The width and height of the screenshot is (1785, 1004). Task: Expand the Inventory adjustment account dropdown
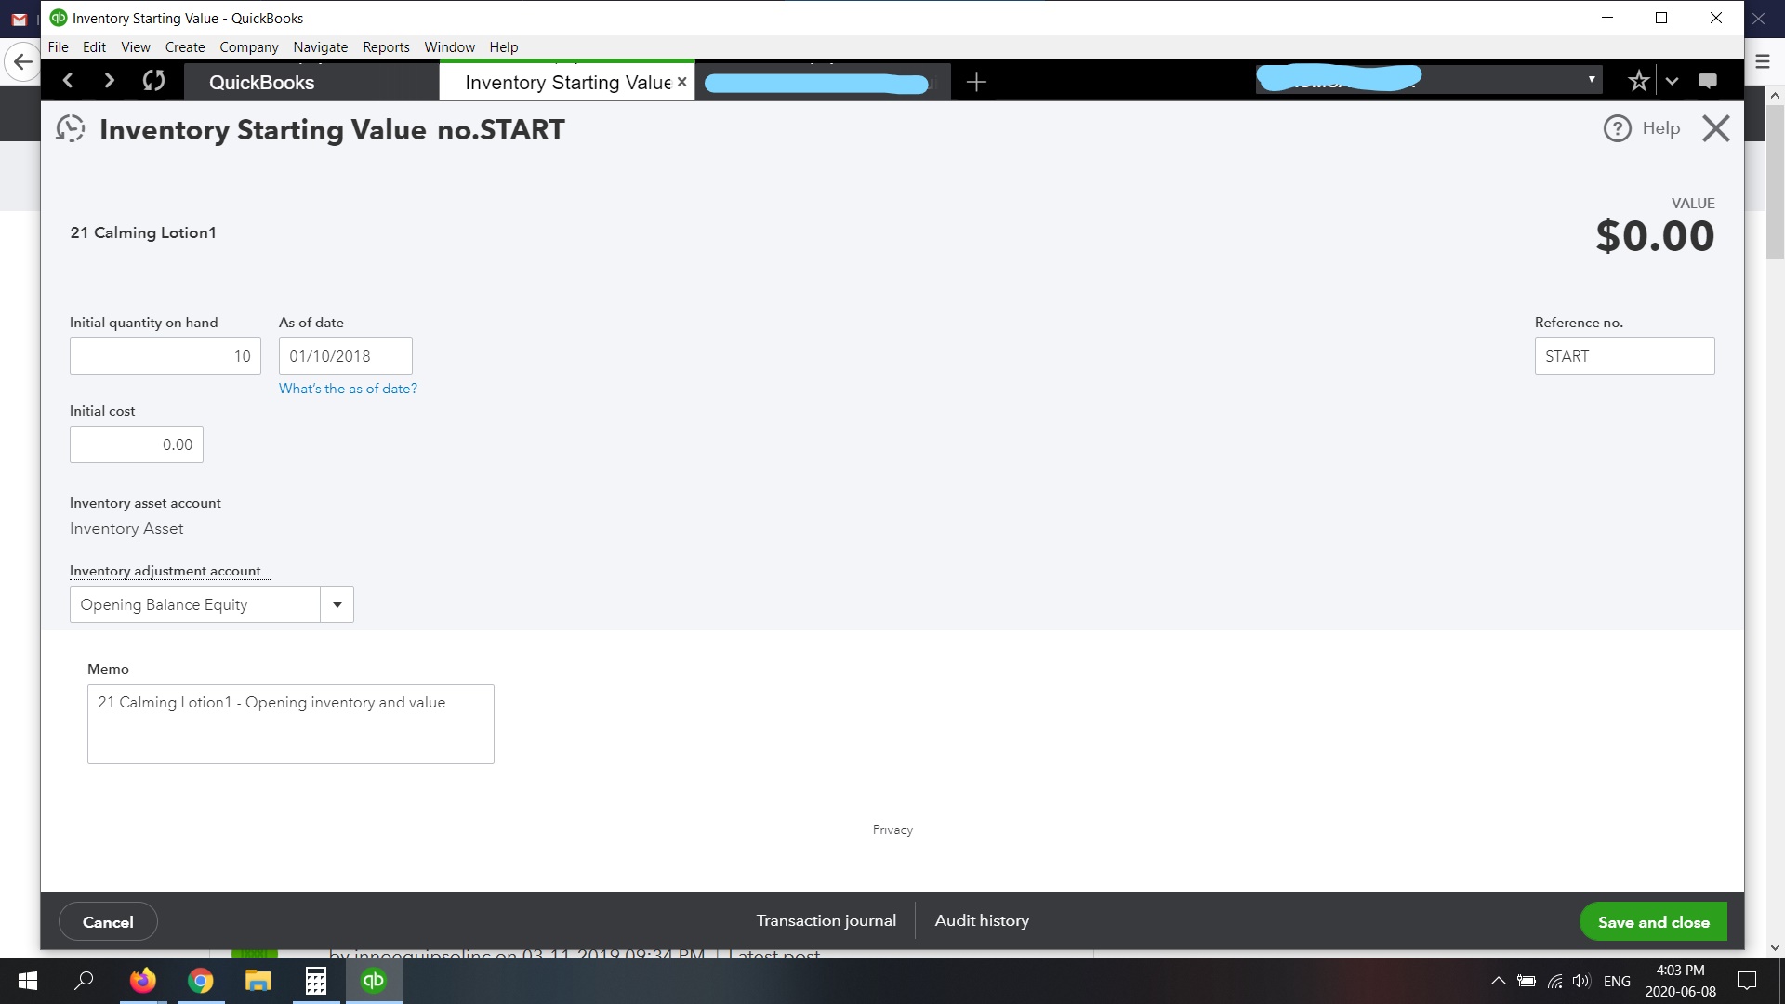coord(337,604)
